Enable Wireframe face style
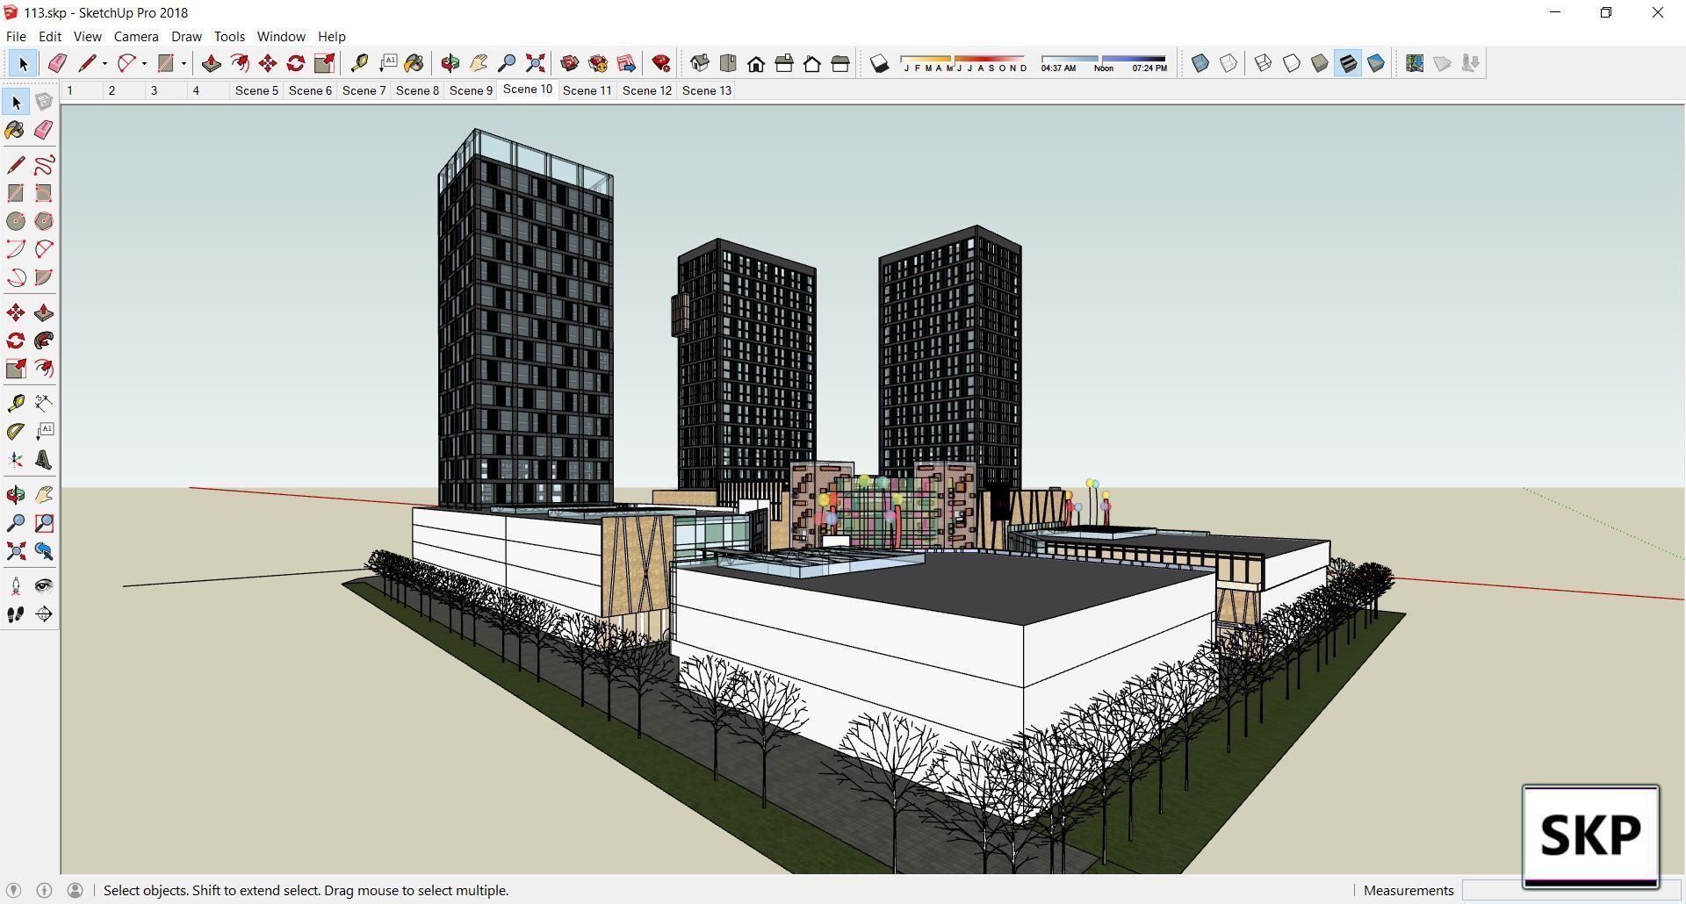1686x904 pixels. point(1264,63)
